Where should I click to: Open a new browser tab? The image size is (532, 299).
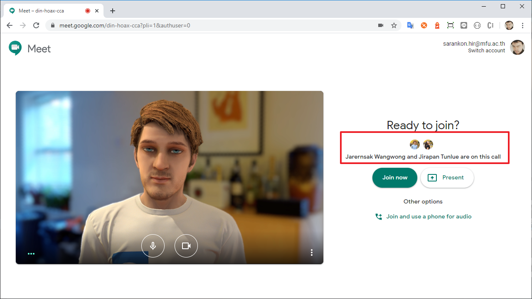tap(113, 11)
